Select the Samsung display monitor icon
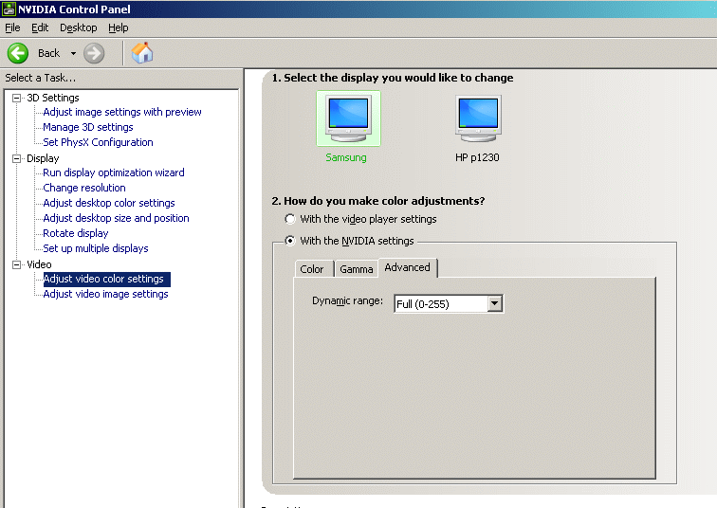This screenshot has height=508, width=717. (348, 118)
